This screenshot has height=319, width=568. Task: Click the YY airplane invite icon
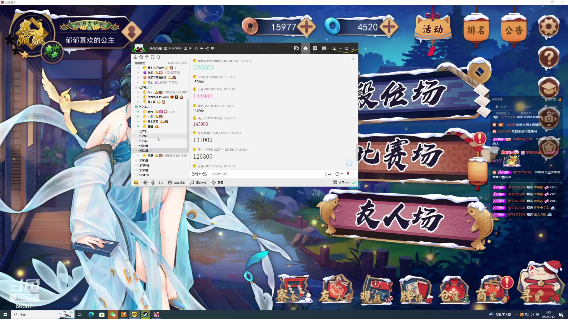[x=202, y=48]
